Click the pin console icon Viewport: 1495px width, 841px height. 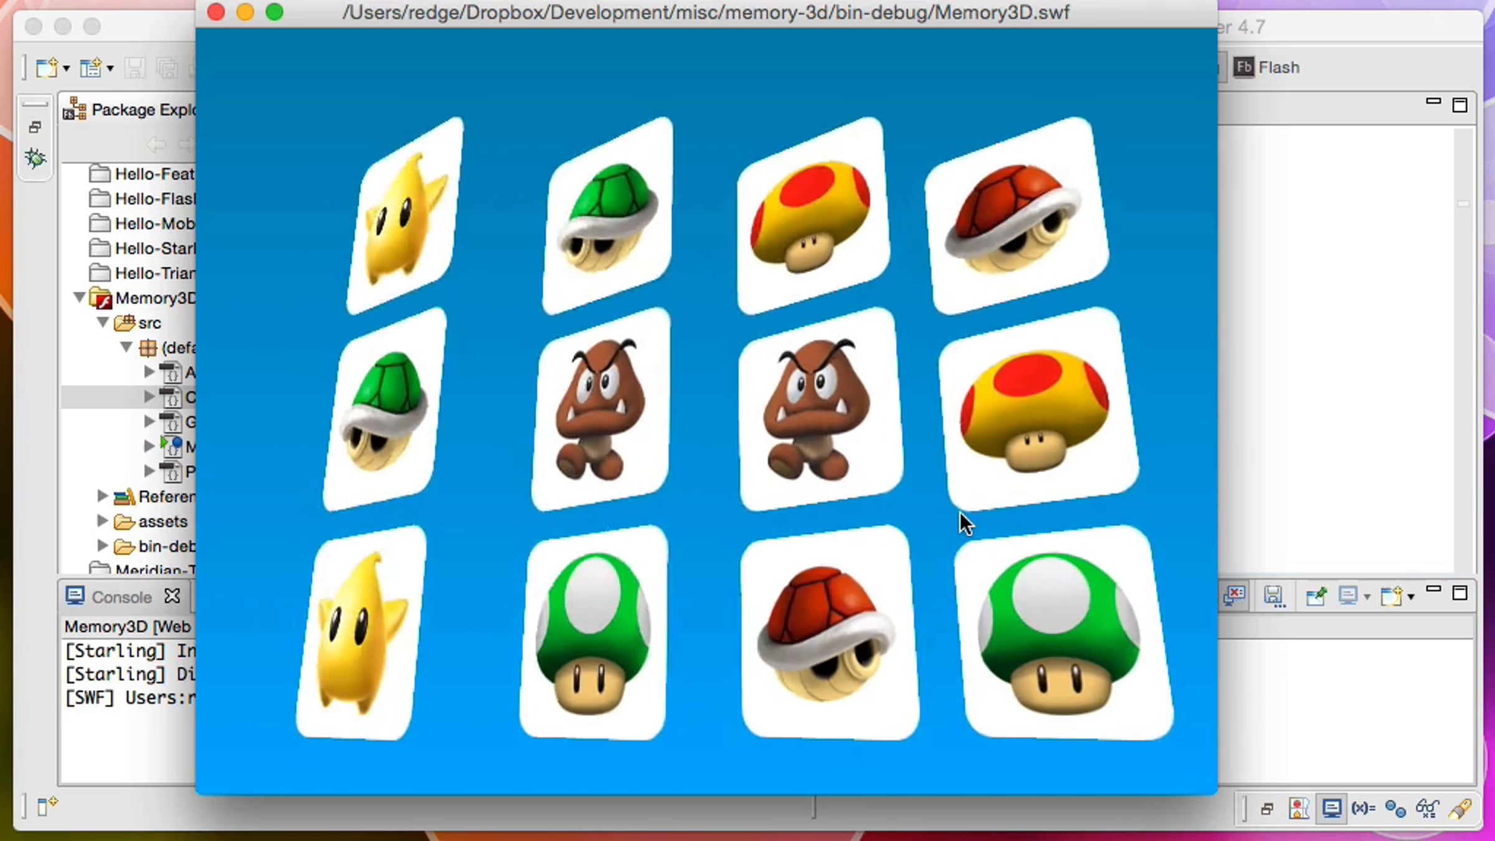1316,596
